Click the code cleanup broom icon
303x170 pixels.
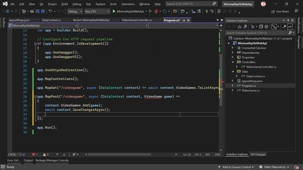pos(74,154)
